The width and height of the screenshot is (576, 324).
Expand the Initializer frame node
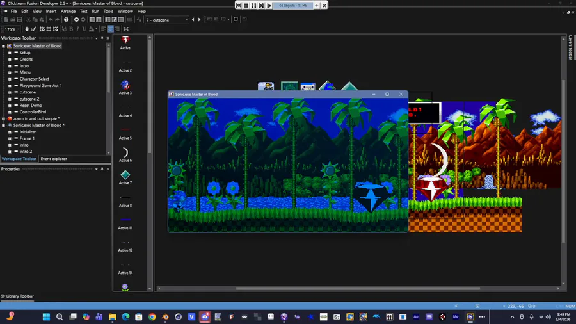click(10, 133)
